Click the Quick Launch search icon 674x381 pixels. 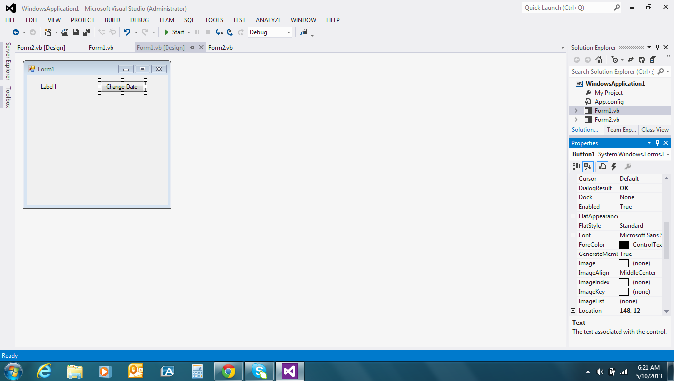coord(617,8)
